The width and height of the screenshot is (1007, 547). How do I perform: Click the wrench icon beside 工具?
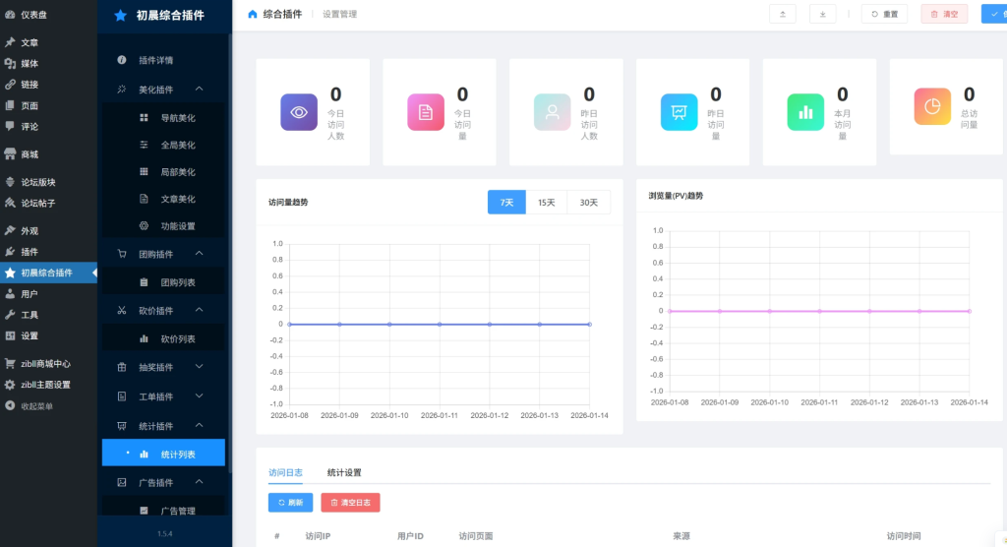(10, 314)
